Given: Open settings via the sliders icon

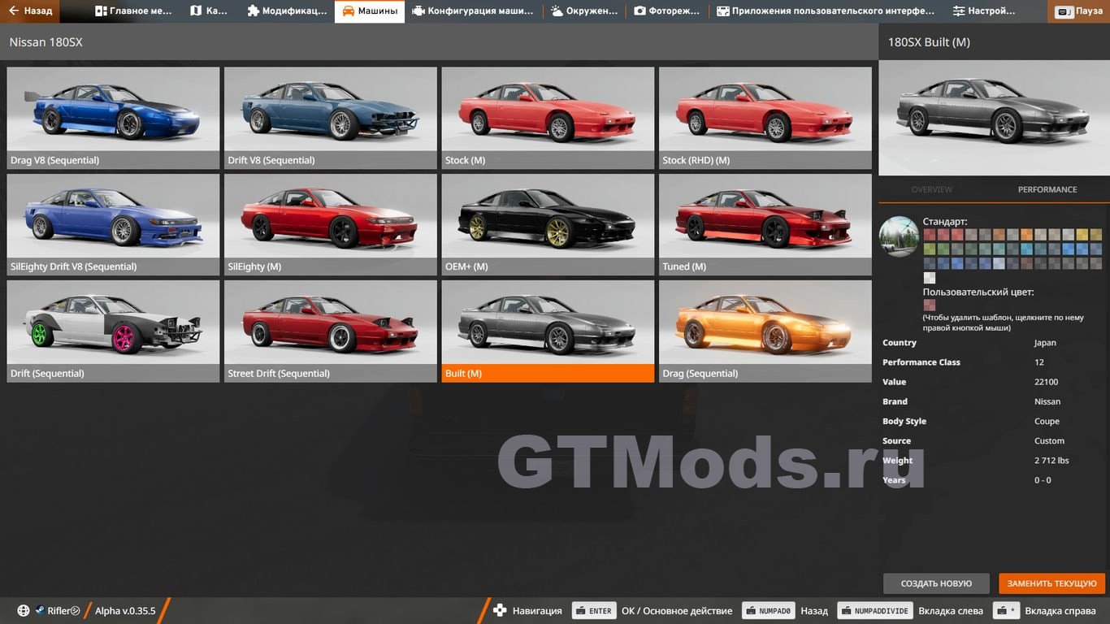Looking at the screenshot, I should [959, 11].
